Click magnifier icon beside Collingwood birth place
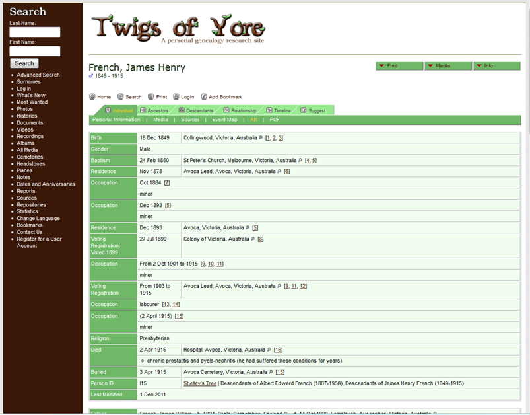 (261, 138)
